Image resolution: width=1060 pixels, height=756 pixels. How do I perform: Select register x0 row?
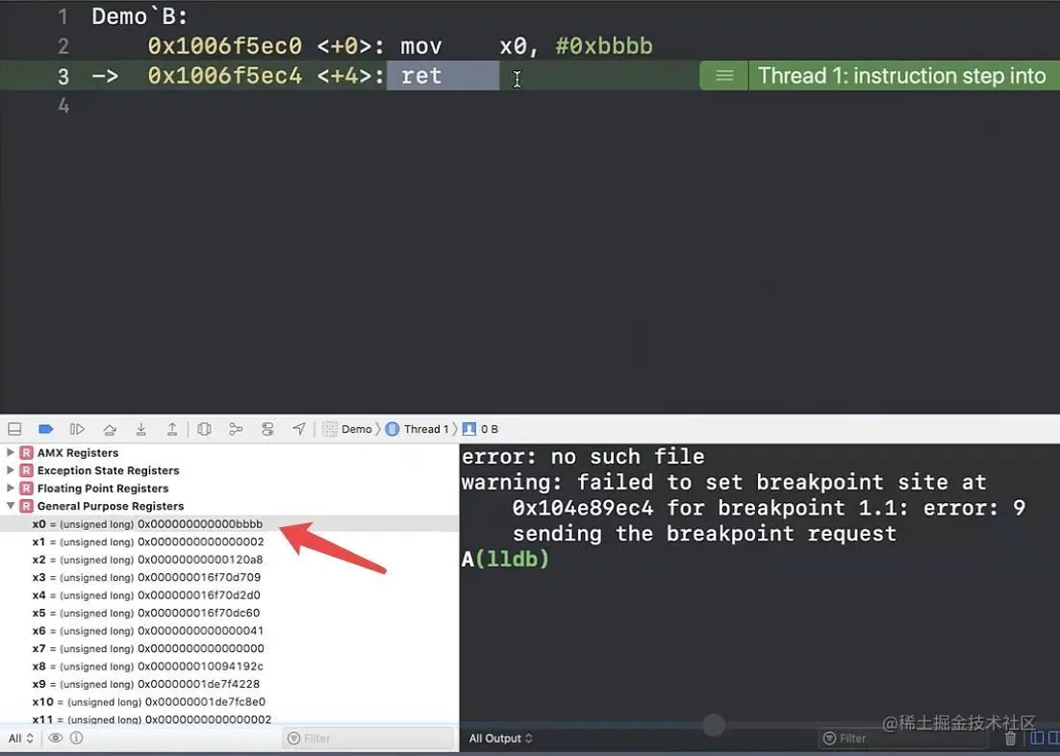(x=229, y=523)
